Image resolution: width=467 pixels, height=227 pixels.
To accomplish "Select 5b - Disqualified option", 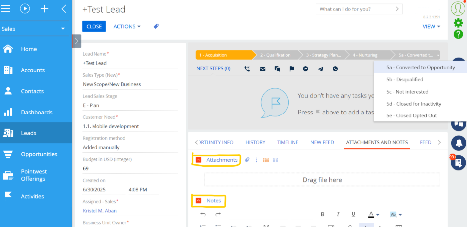I will click(x=420, y=79).
